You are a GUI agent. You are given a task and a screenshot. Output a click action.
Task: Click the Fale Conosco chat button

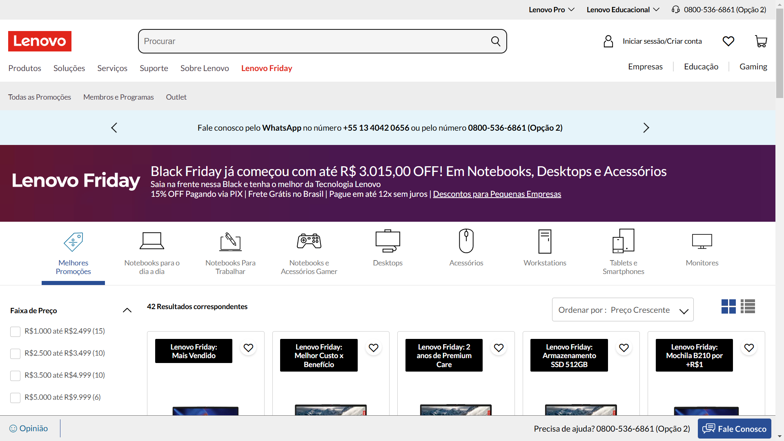734,429
